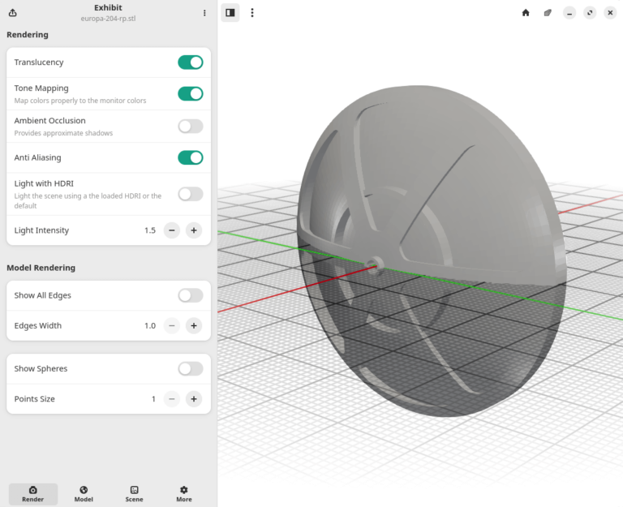The height and width of the screenshot is (507, 623).
Task: Click the Tone Mapping description text
Action: pos(80,101)
